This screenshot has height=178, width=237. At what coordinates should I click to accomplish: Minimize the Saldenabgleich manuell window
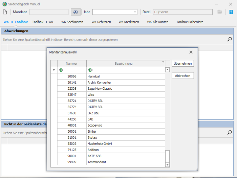point(217,4)
